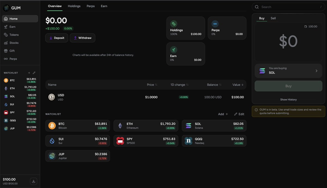Click the Name column header
This screenshot has height=188, width=327.
(x=52, y=85)
